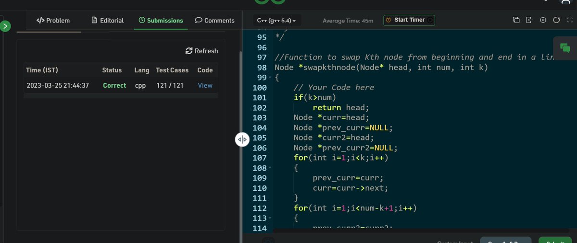This screenshot has height=243, width=577.
Task: Click the comment '// Your Code here'
Action: (x=334, y=88)
